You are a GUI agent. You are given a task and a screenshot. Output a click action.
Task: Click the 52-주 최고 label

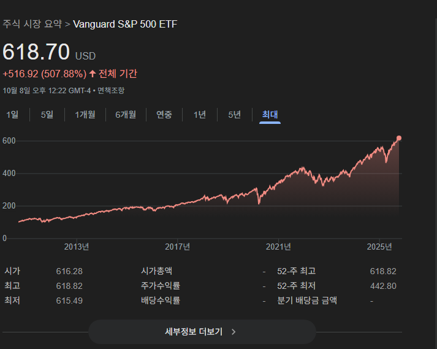[296, 271]
